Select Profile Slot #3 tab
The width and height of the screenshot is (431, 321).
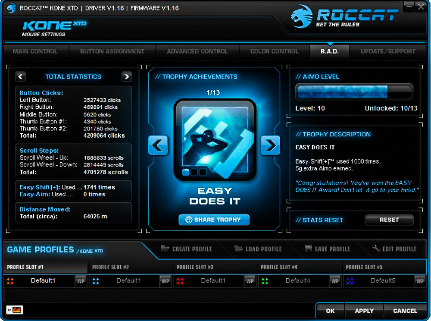[215, 267]
